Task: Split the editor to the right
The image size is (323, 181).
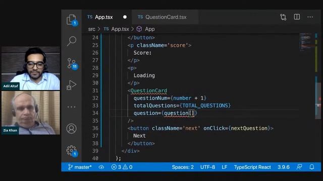Action: point(297,17)
